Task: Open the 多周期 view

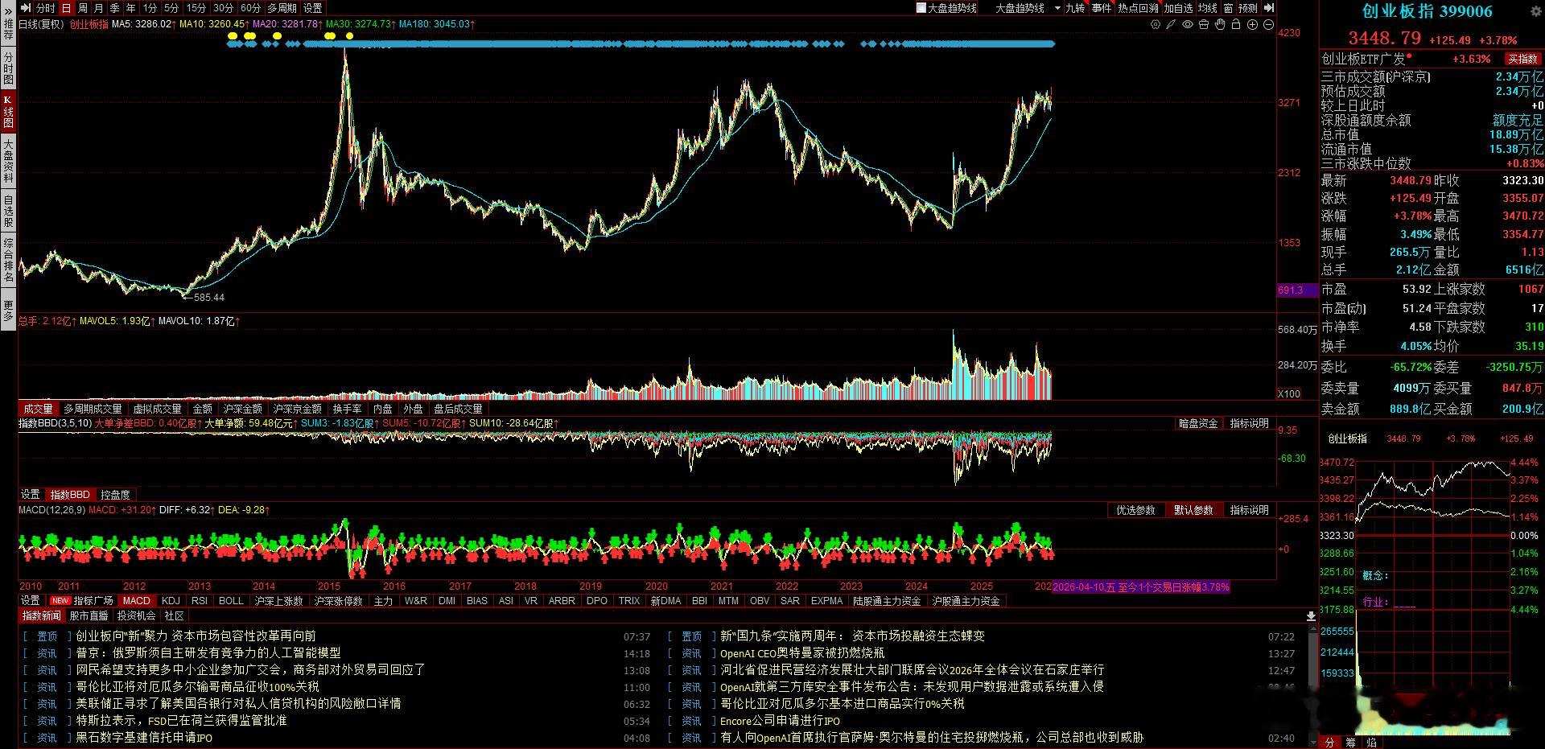Action: [282, 8]
